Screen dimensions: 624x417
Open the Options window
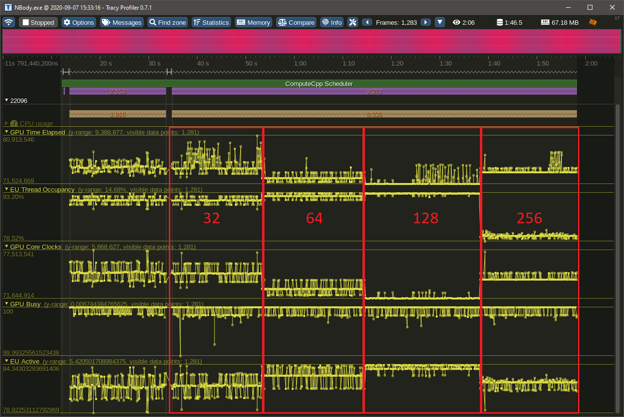pyautogui.click(x=79, y=22)
